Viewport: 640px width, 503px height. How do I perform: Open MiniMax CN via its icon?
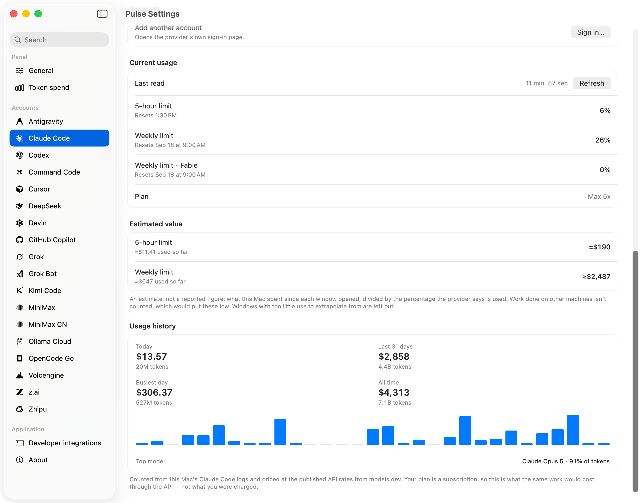[19, 324]
